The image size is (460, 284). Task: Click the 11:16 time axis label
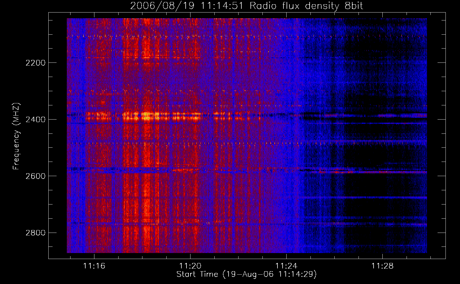click(94, 266)
